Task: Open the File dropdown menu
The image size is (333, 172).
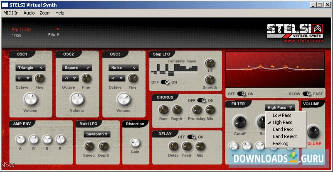Action: pyautogui.click(x=54, y=34)
